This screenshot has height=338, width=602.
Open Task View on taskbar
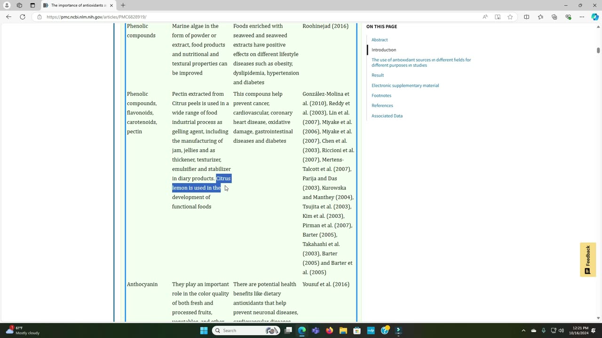(x=288, y=330)
